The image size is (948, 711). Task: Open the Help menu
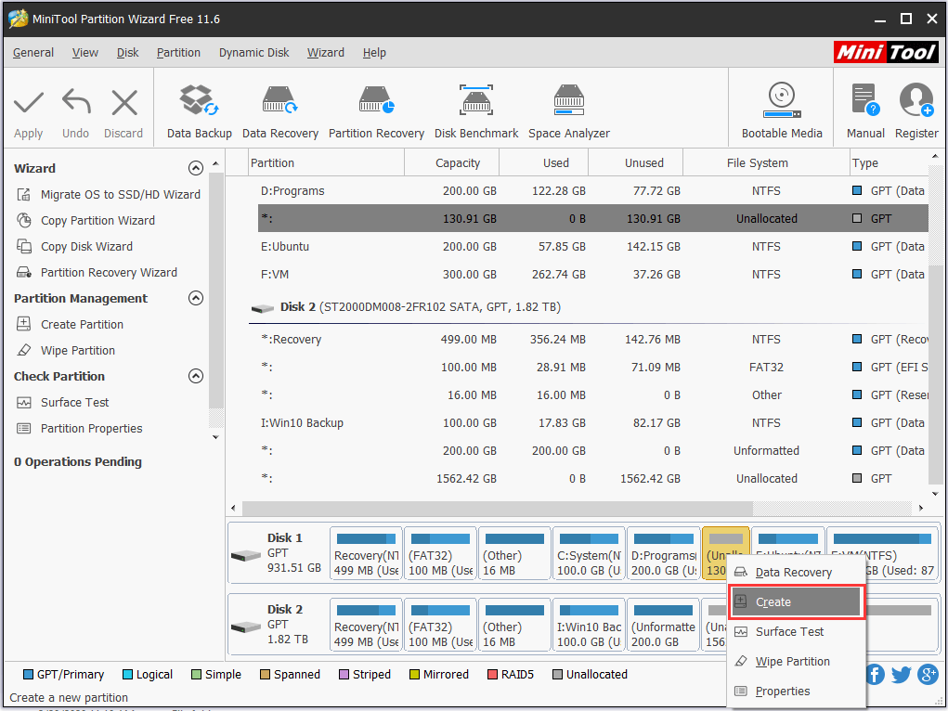tap(374, 53)
